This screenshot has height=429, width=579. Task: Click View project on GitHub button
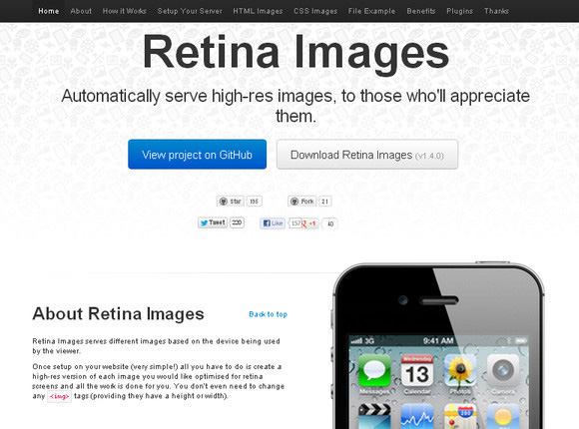198,155
